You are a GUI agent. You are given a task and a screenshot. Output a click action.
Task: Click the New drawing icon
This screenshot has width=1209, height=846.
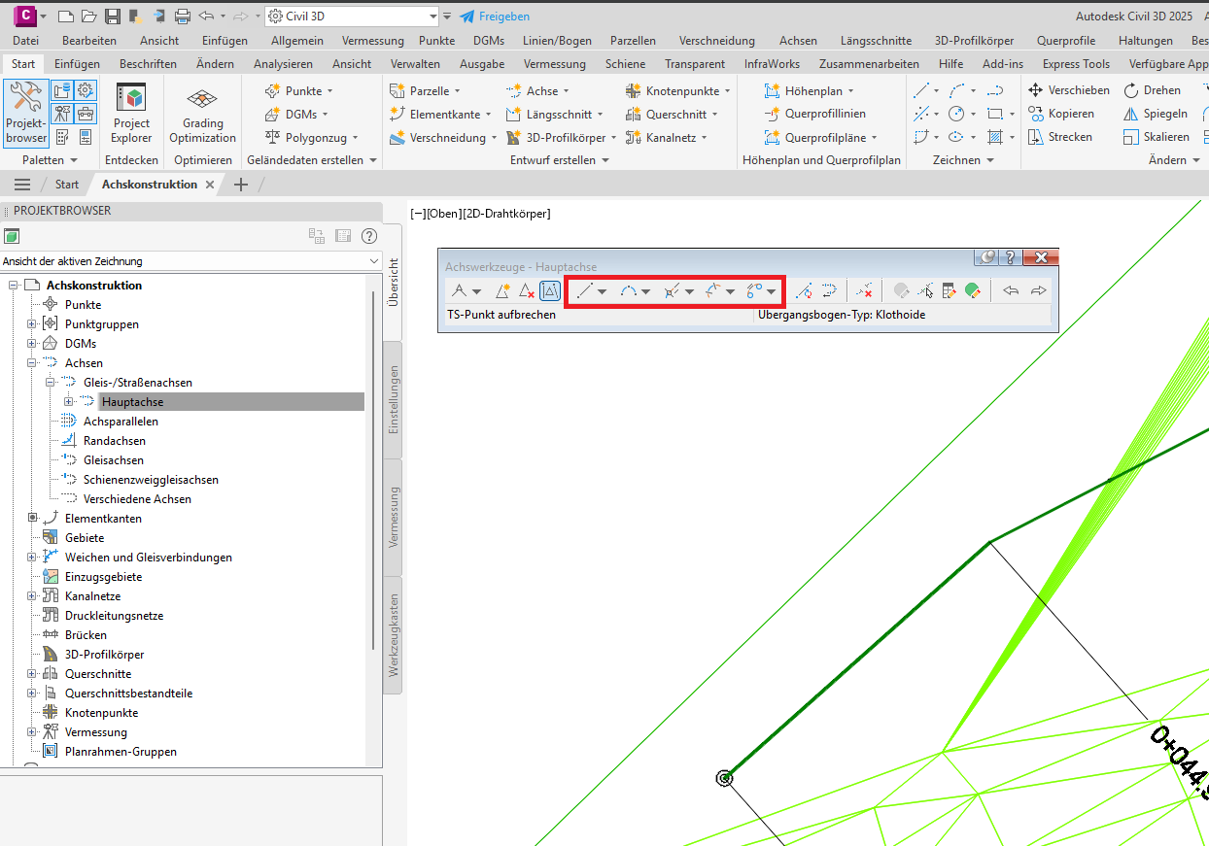click(x=65, y=17)
